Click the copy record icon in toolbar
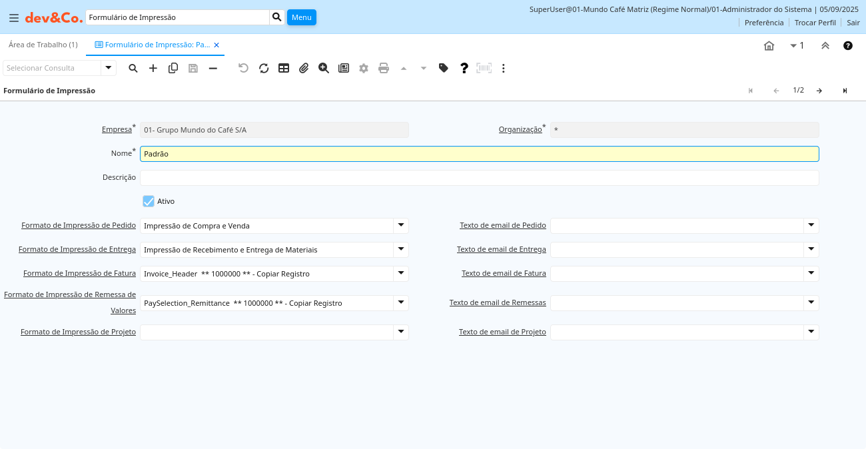The image size is (866, 449). click(x=173, y=68)
